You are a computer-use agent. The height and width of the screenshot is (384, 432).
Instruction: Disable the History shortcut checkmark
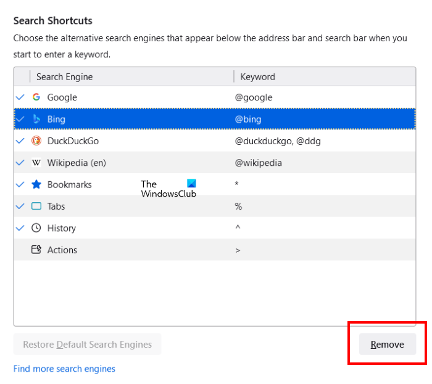tap(20, 228)
